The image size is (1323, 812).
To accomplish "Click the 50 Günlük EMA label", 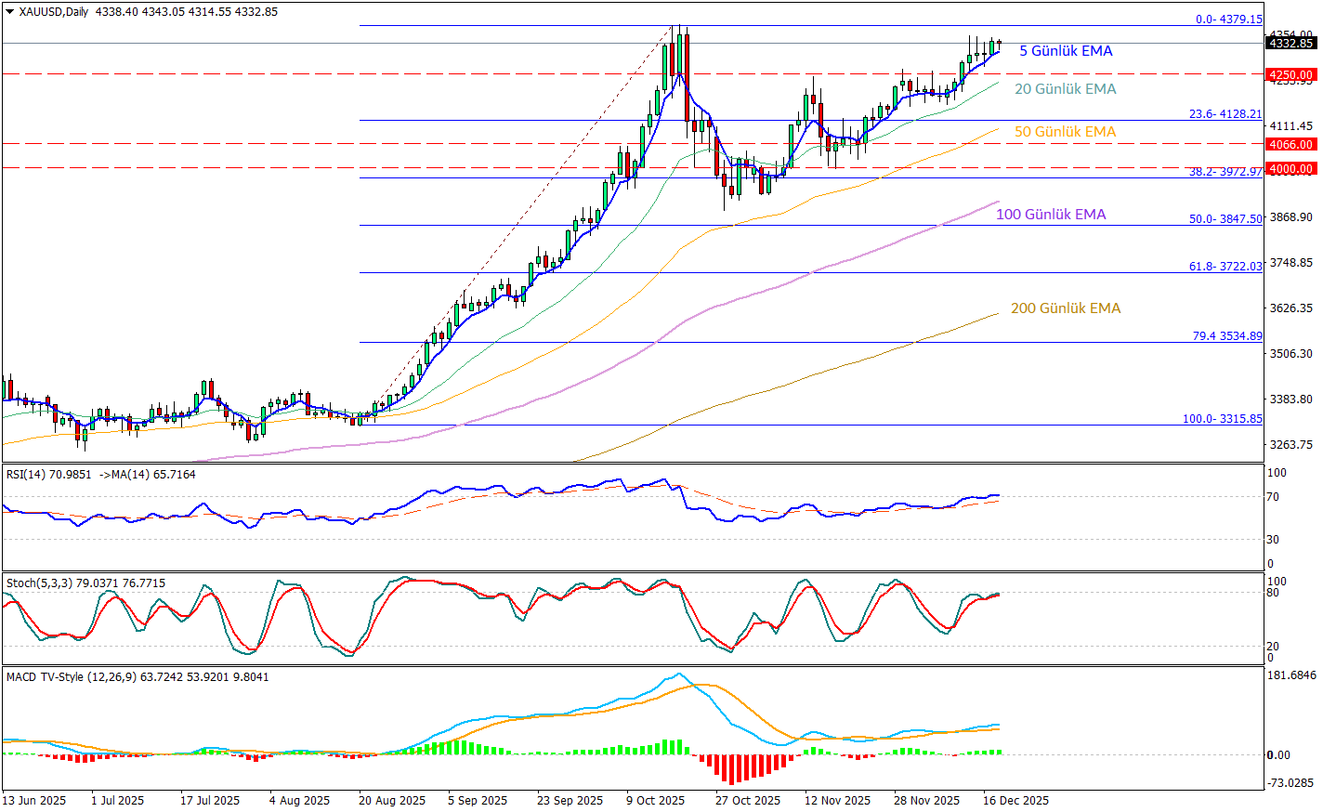I will click(1065, 132).
